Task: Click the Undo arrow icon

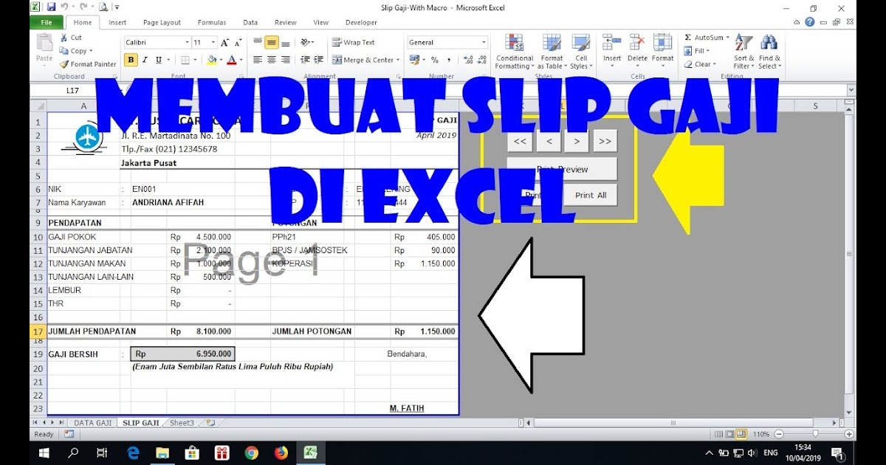Action: click(63, 7)
